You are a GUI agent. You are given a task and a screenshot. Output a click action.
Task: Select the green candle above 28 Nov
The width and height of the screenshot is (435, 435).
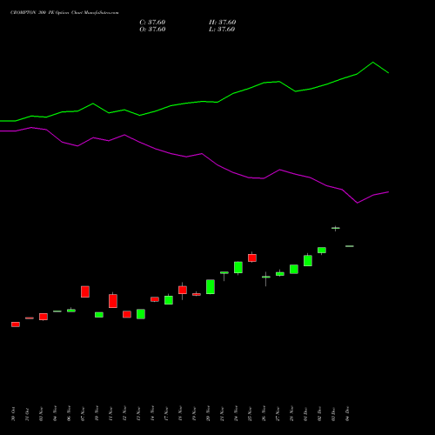294,269
